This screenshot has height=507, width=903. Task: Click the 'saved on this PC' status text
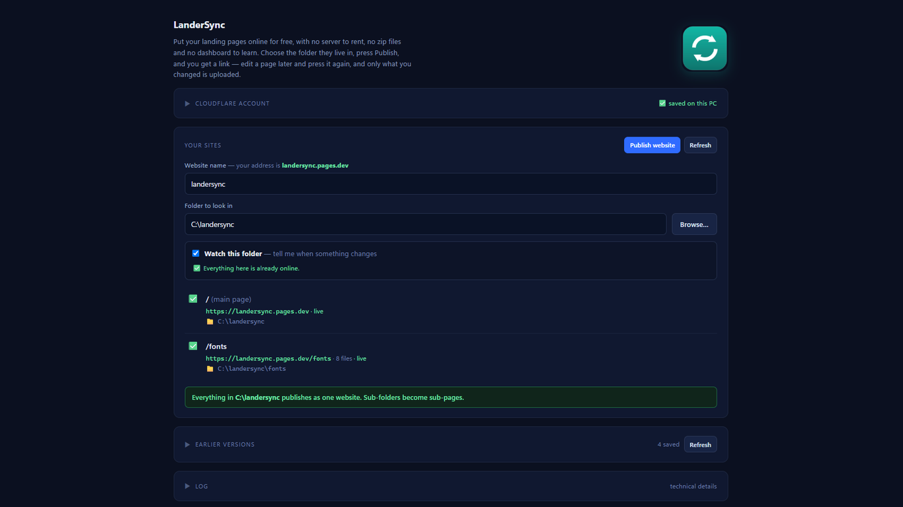[x=693, y=104]
